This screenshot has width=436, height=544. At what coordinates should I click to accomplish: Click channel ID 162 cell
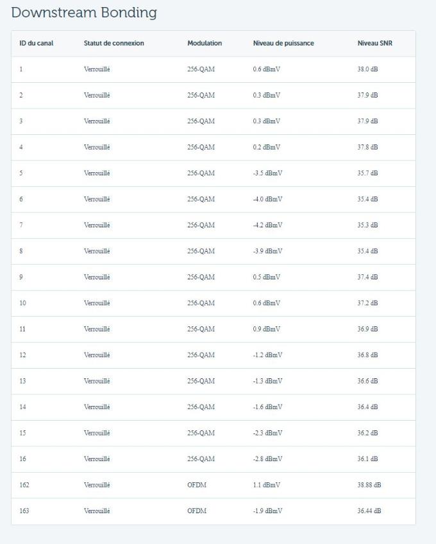[24, 485]
